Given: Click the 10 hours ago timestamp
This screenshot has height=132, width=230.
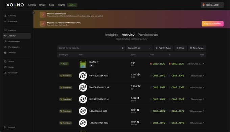Looking at the screenshot, I should (196, 111).
